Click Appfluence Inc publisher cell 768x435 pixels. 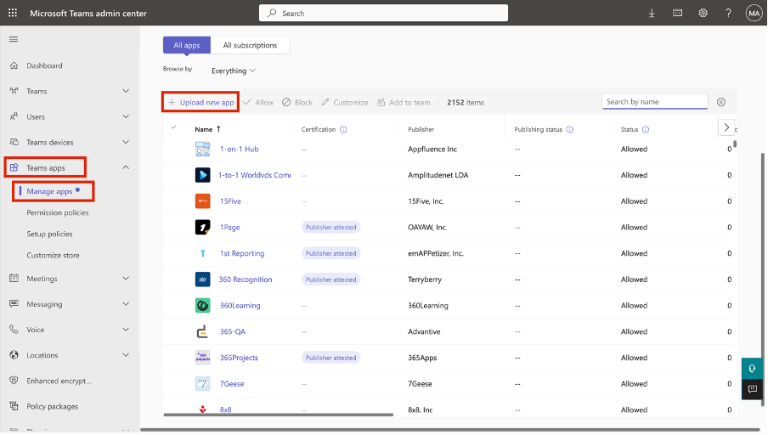432,149
